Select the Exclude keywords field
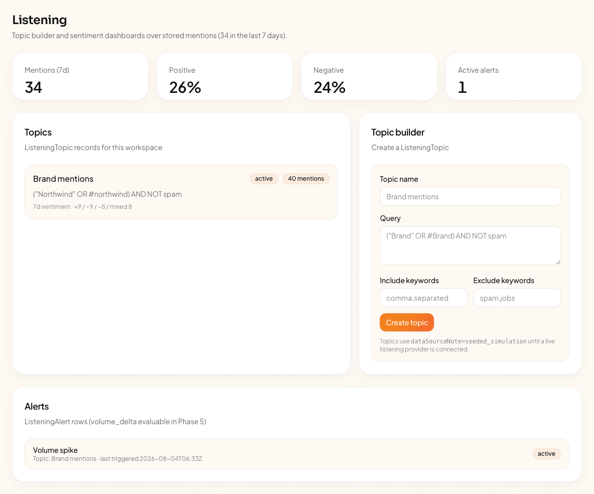Image resolution: width=594 pixels, height=494 pixels. pyautogui.click(x=517, y=298)
